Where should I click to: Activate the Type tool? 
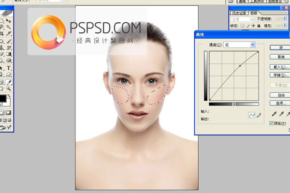coord(9,68)
